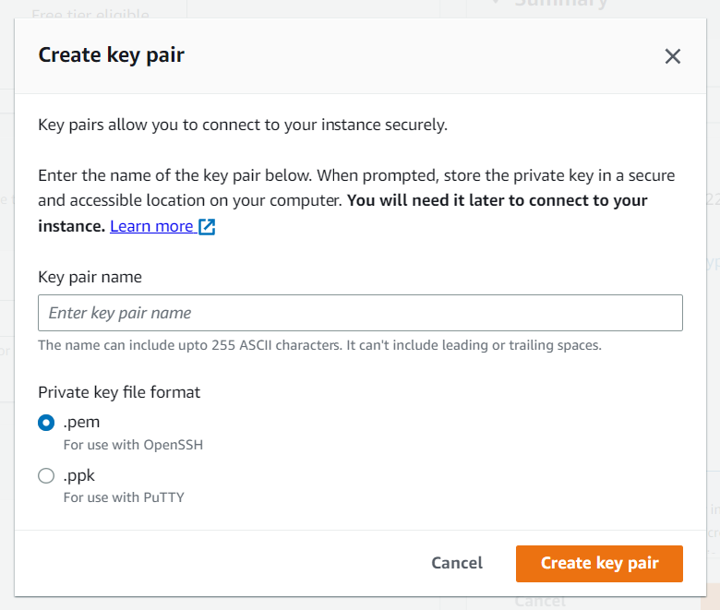This screenshot has height=610, width=720.
Task: Click the orange Create key pair button
Action: click(599, 563)
